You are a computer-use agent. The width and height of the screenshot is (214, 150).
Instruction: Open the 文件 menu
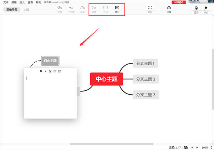[x=6, y=2]
